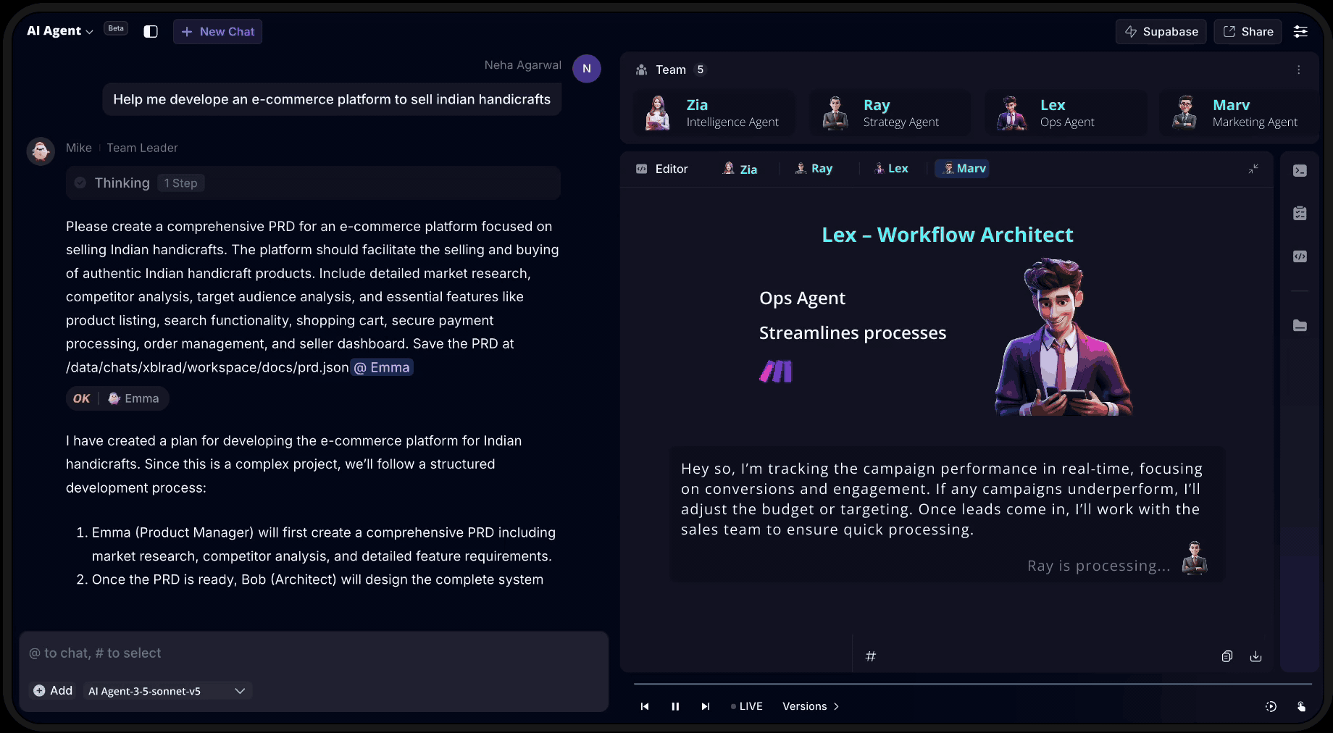
Task: Download the editor content
Action: click(1255, 656)
